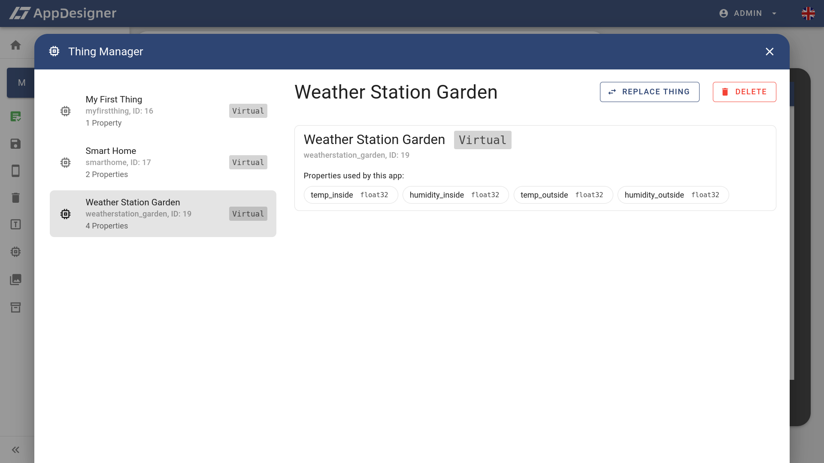This screenshot has width=824, height=463.
Task: Click the humidity_inside property chip
Action: (455, 195)
